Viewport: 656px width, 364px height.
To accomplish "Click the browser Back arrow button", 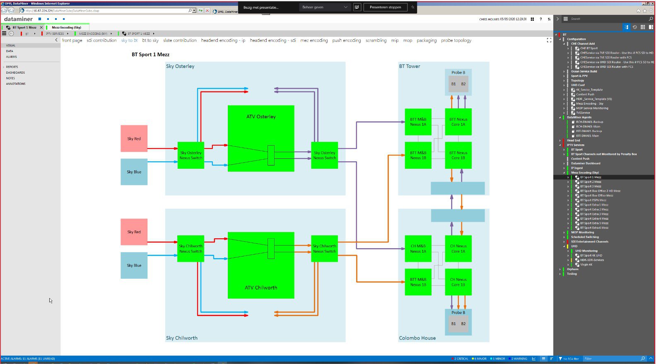I will (4, 10).
